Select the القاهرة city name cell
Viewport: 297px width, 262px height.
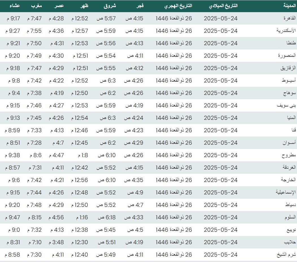289,18
